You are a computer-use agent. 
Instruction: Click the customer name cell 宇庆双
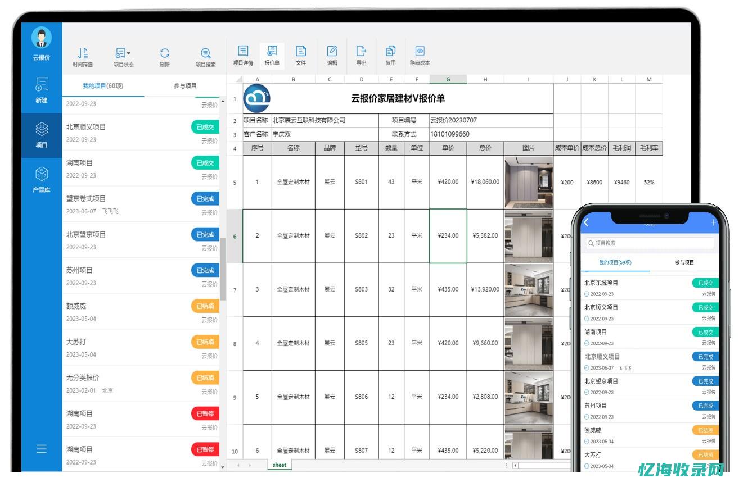click(325, 134)
